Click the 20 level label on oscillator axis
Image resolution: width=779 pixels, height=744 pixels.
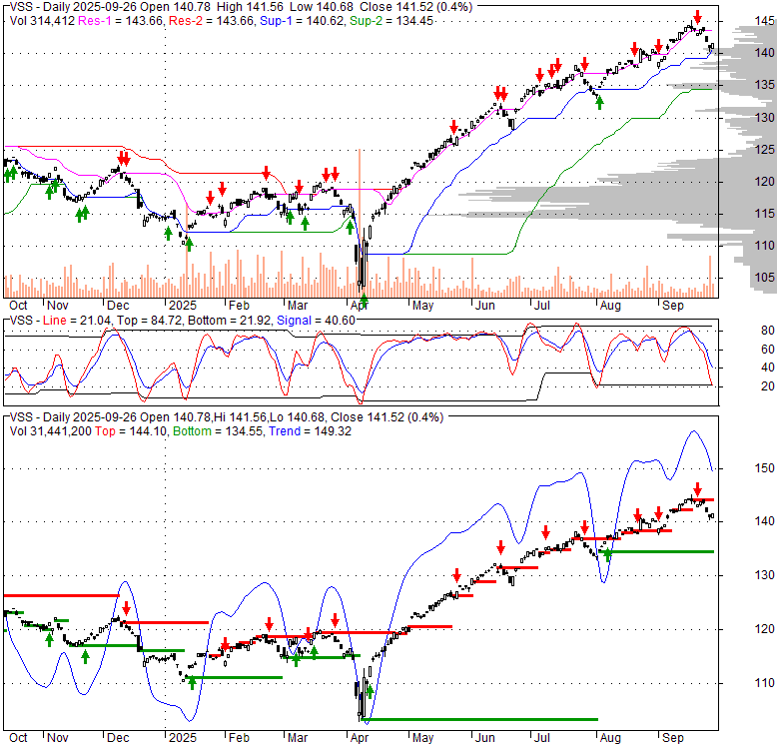(x=768, y=386)
